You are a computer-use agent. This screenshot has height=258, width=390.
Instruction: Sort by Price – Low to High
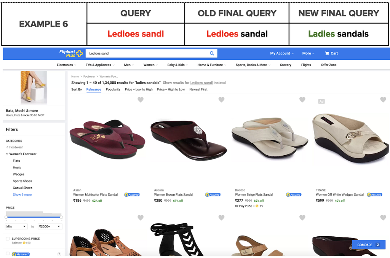click(139, 89)
